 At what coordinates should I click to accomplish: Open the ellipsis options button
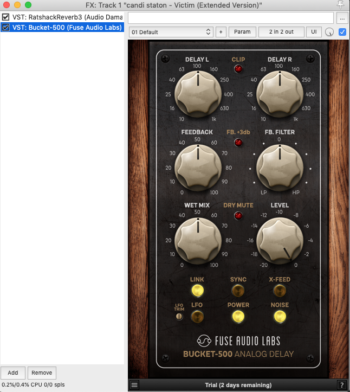coord(342,18)
